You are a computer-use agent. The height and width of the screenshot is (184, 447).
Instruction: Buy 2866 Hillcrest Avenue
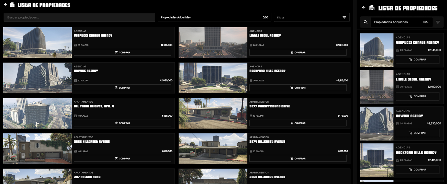click(122, 158)
